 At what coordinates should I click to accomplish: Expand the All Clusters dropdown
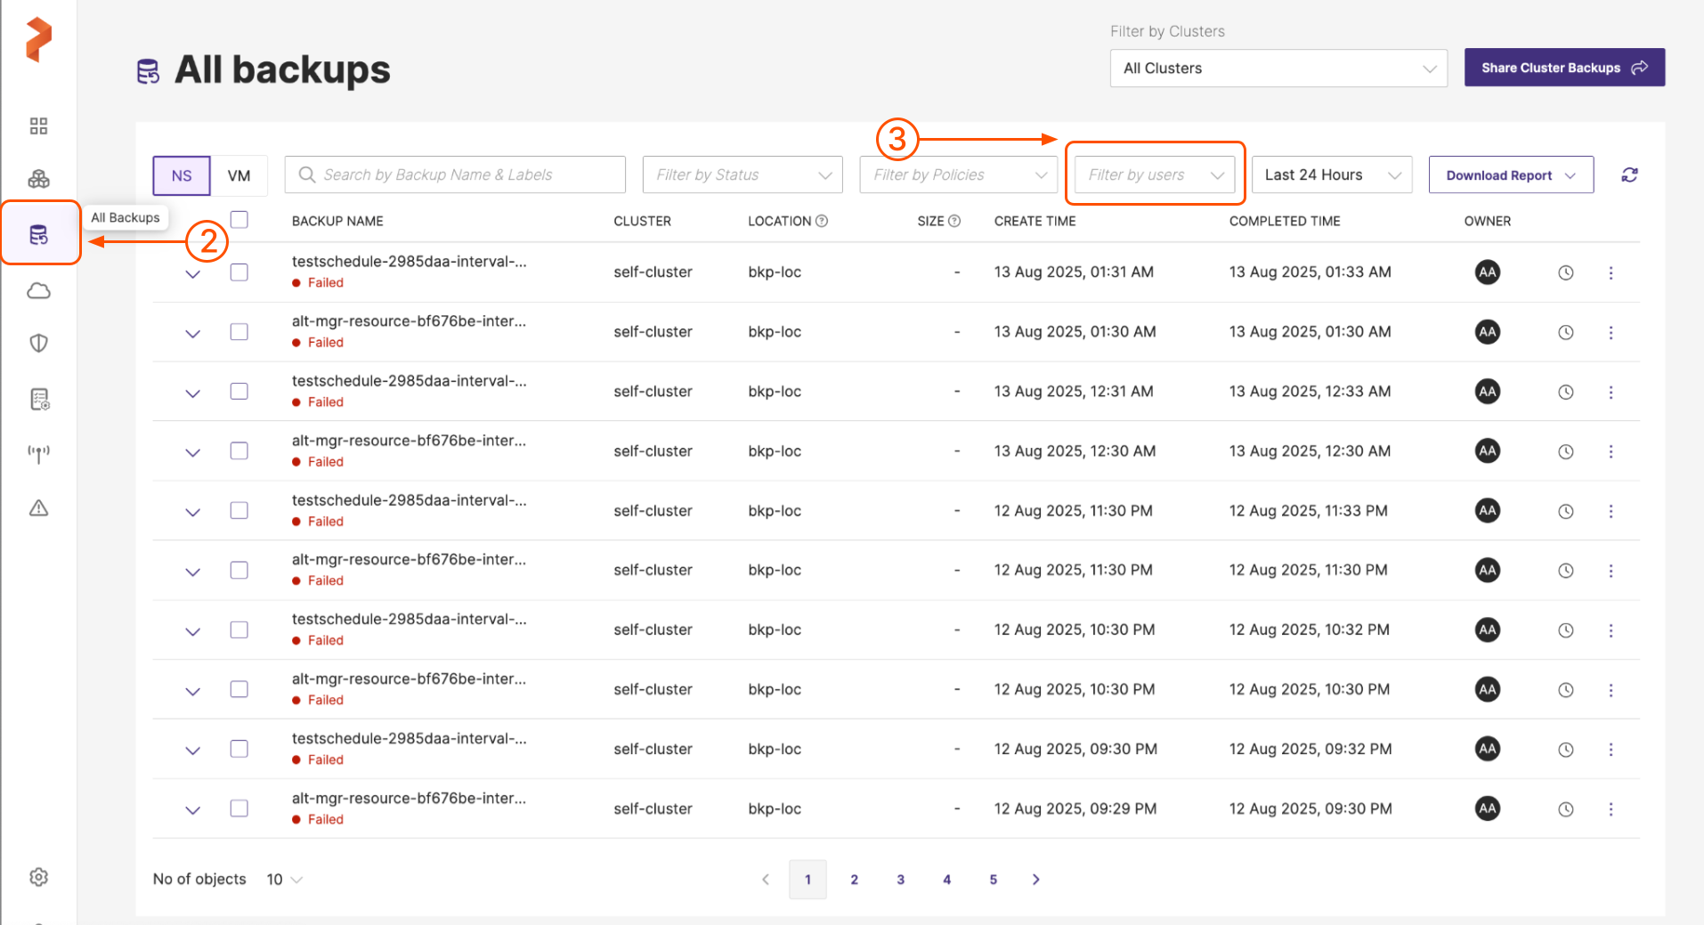pos(1278,69)
